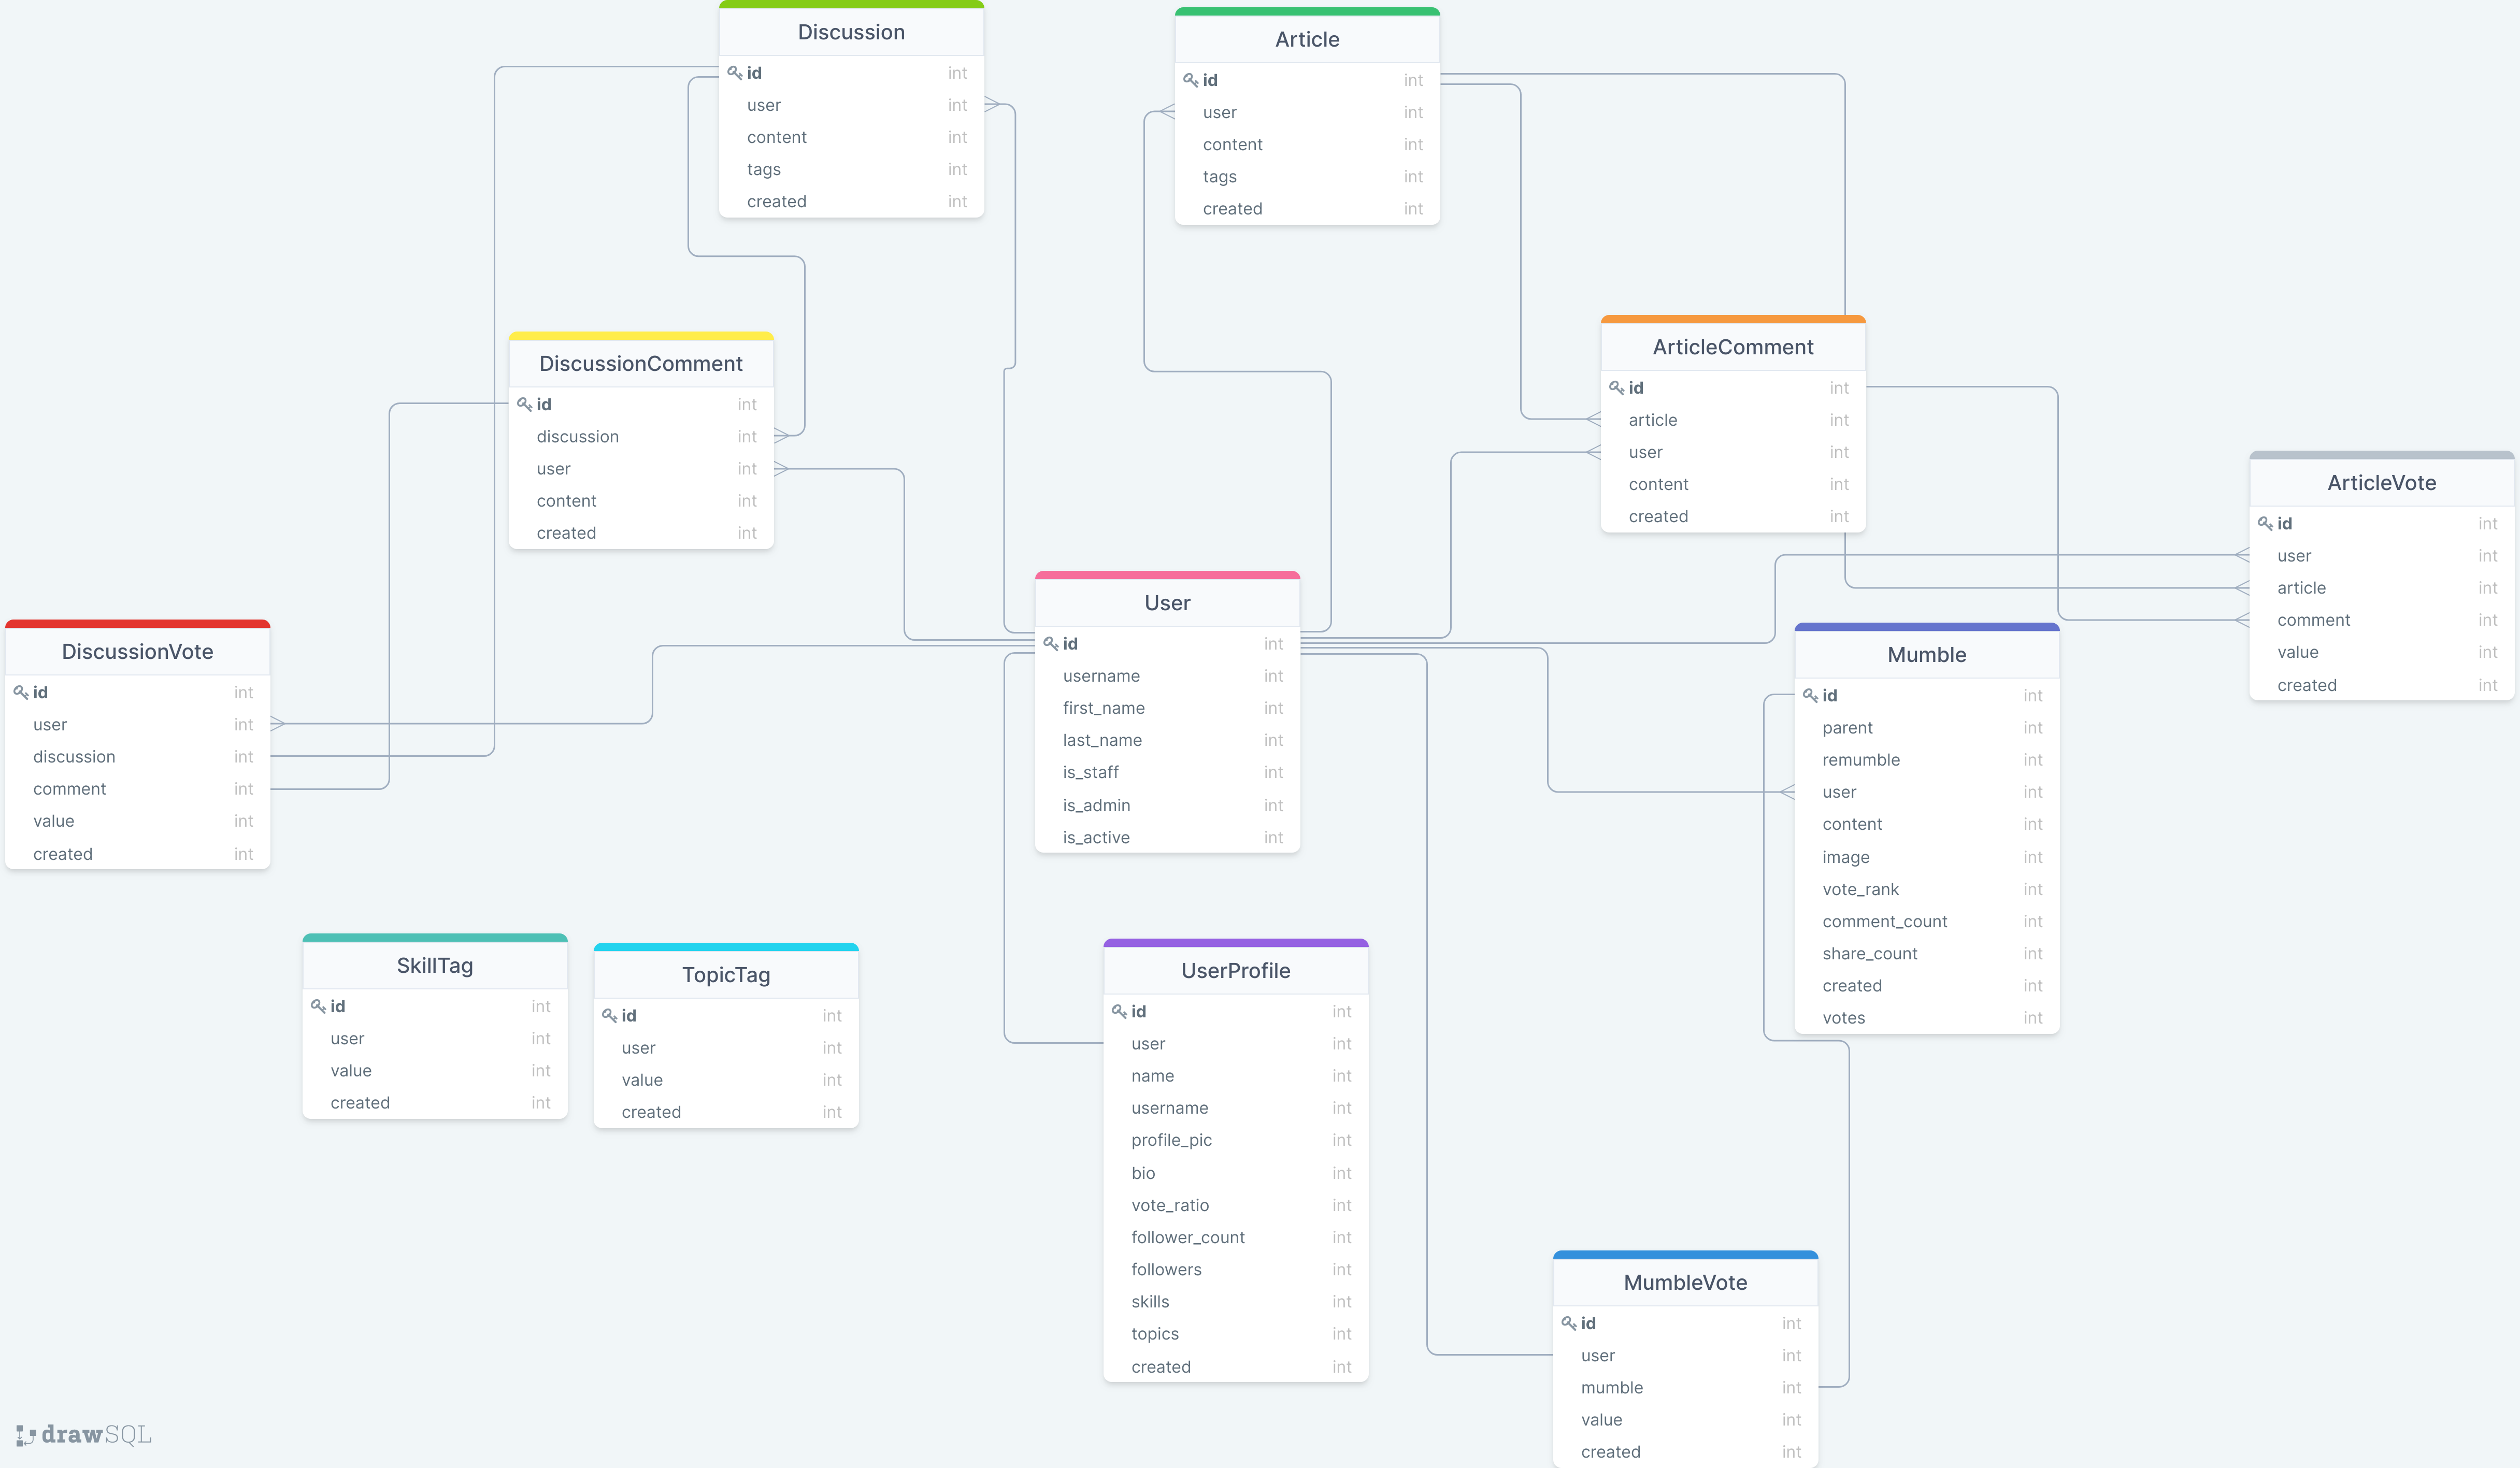The height and width of the screenshot is (1468, 2520).
Task: Click the orange ArticleComment color bar
Action: [1732, 320]
